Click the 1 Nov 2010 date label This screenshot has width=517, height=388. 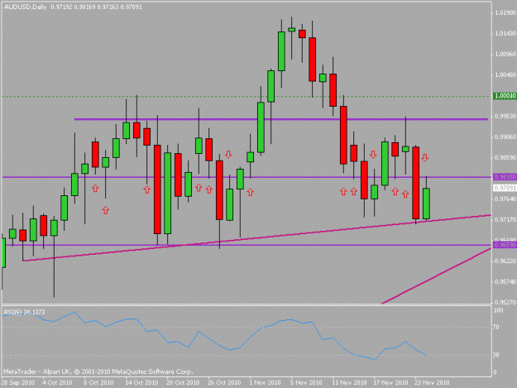[x=265, y=382]
